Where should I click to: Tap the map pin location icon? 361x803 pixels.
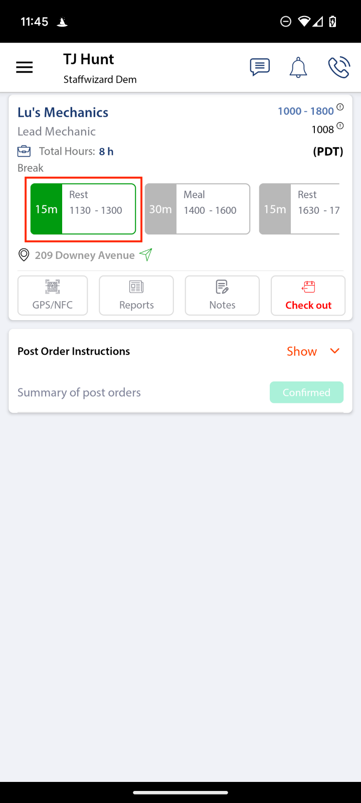point(24,255)
